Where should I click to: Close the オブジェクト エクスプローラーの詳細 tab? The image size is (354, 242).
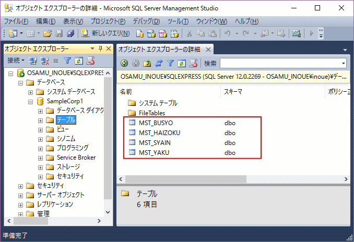(x=208, y=50)
